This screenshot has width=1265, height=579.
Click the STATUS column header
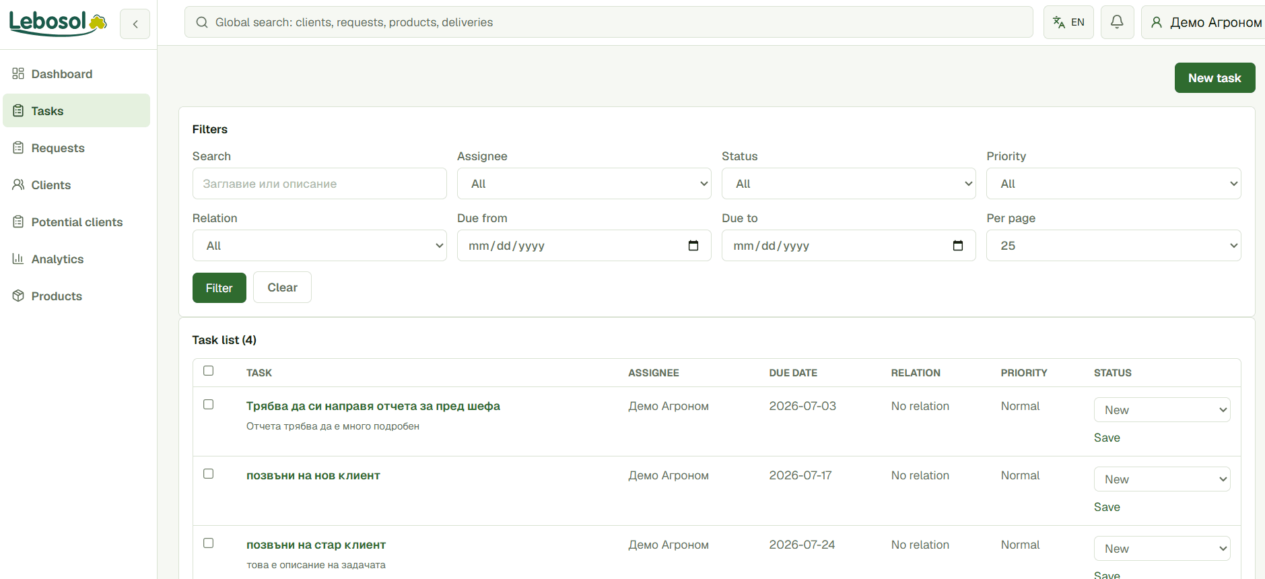tap(1113, 373)
